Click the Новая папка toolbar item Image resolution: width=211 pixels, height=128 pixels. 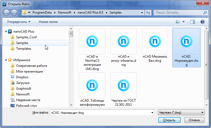tap(48, 22)
